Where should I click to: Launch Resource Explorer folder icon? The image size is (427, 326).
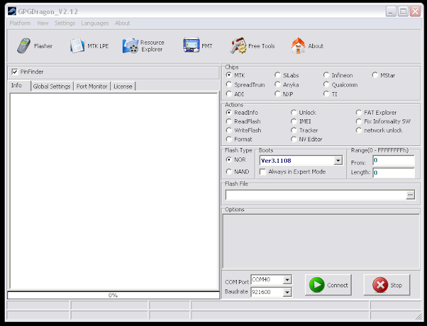[130, 45]
